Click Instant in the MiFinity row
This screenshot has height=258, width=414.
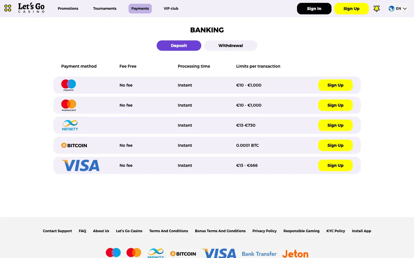tap(185, 125)
